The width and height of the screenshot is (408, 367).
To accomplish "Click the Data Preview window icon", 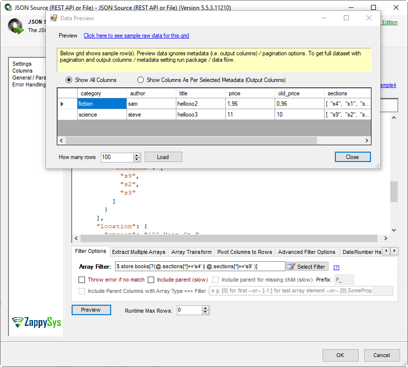I will tap(54, 18).
